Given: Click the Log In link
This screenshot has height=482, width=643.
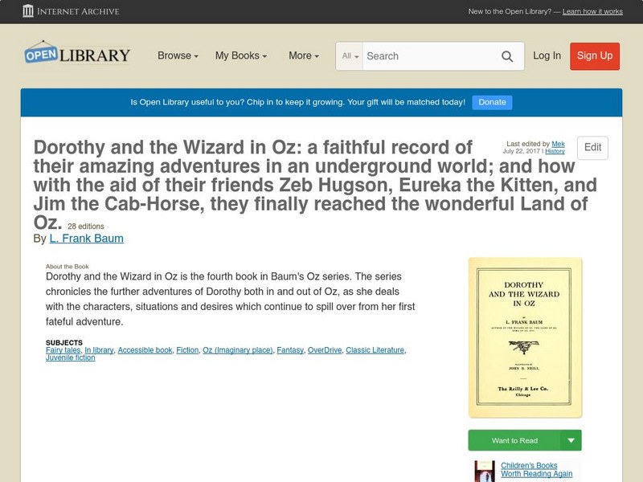Looking at the screenshot, I should [547, 55].
